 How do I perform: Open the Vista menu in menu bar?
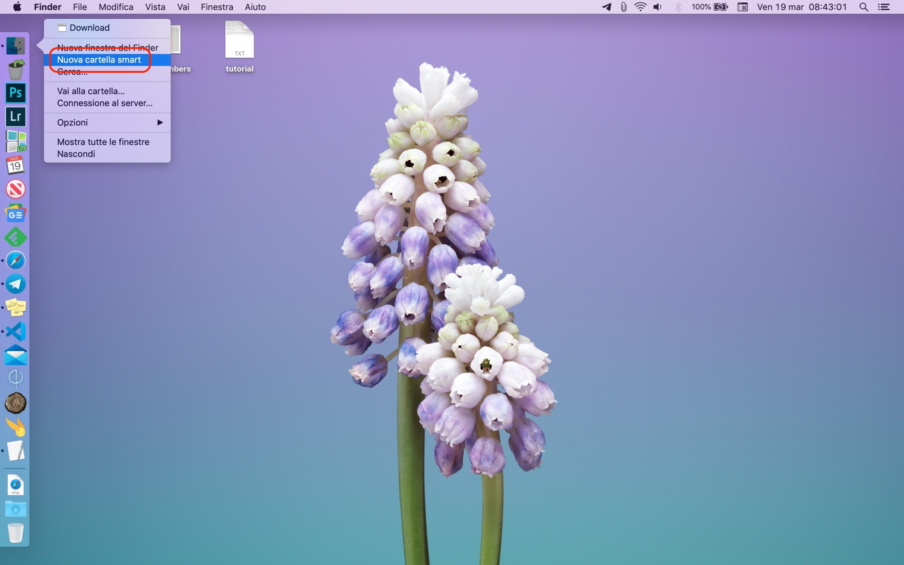click(155, 7)
